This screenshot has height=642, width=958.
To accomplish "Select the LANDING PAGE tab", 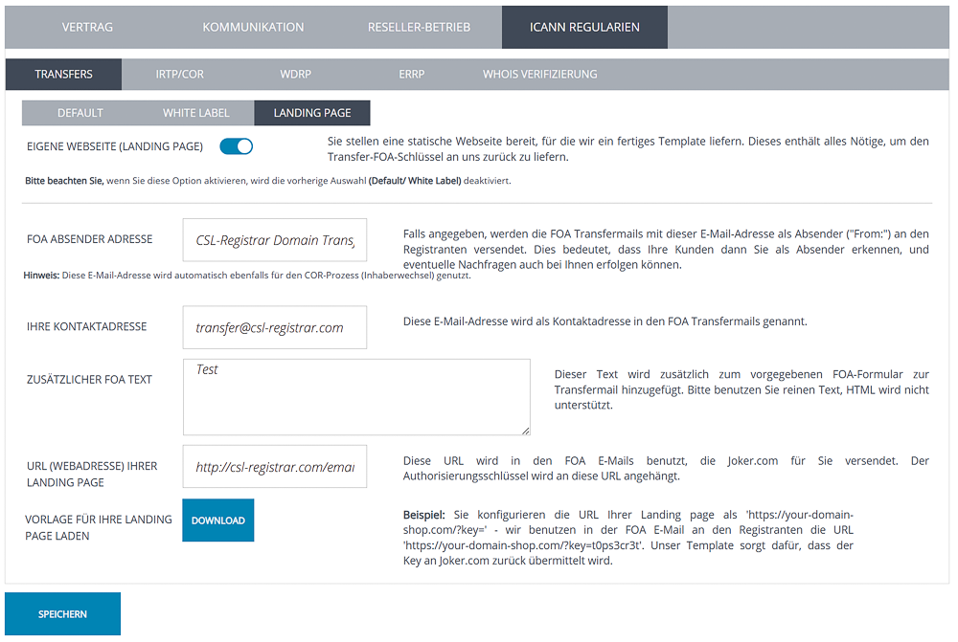I will pyautogui.click(x=312, y=113).
